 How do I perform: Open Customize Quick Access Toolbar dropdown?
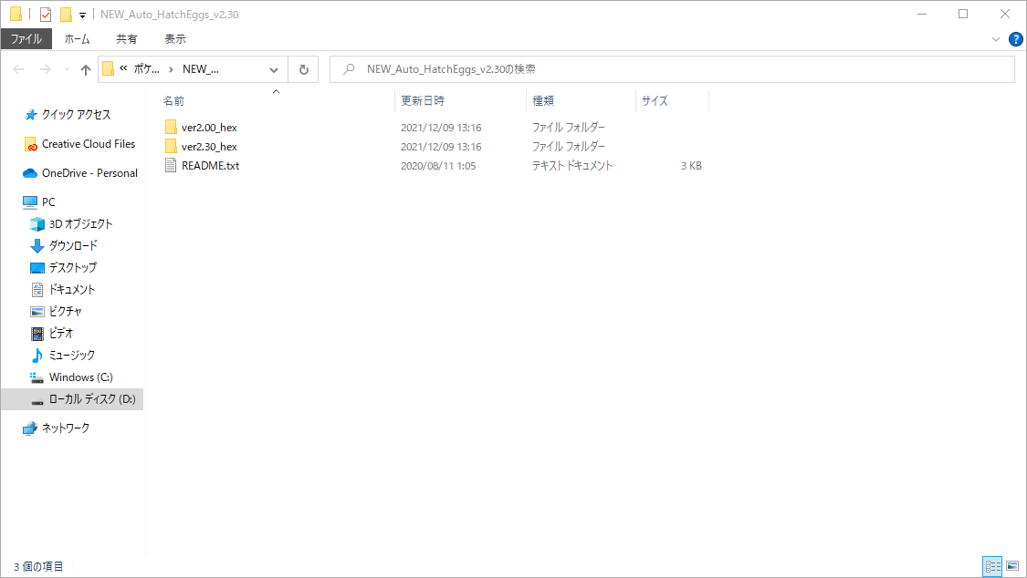click(x=82, y=15)
